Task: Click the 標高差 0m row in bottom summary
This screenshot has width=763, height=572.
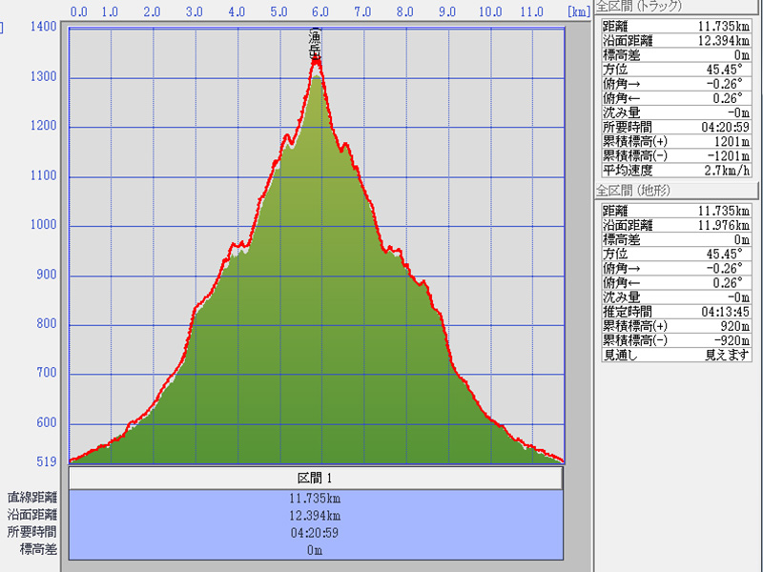Action: coord(316,549)
